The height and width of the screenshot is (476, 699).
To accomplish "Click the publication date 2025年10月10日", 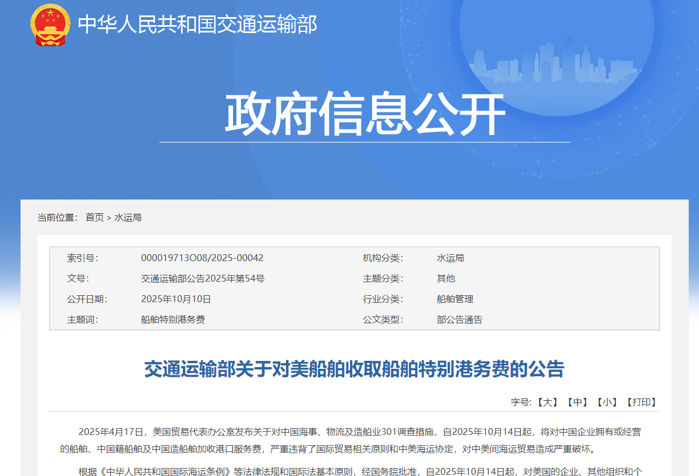I will pos(176,299).
